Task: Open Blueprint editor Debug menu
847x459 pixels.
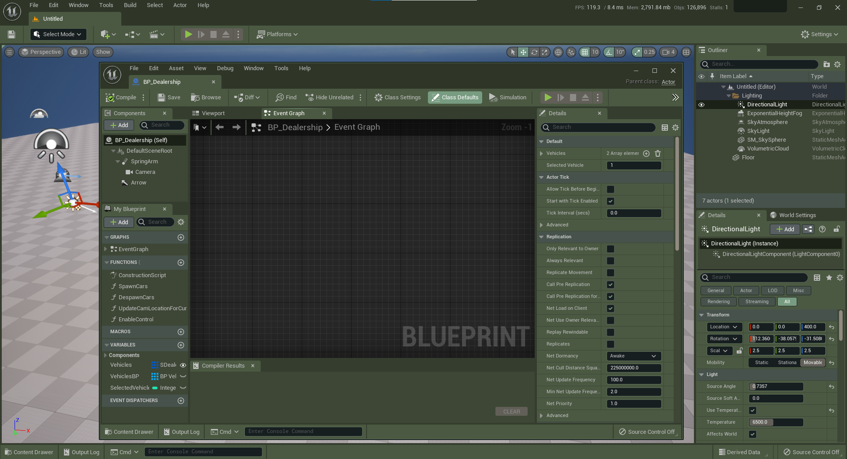Action: point(225,68)
